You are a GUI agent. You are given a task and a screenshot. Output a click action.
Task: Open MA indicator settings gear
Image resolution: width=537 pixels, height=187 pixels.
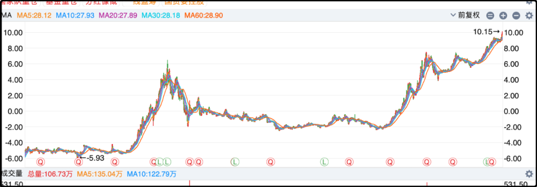[529, 16]
